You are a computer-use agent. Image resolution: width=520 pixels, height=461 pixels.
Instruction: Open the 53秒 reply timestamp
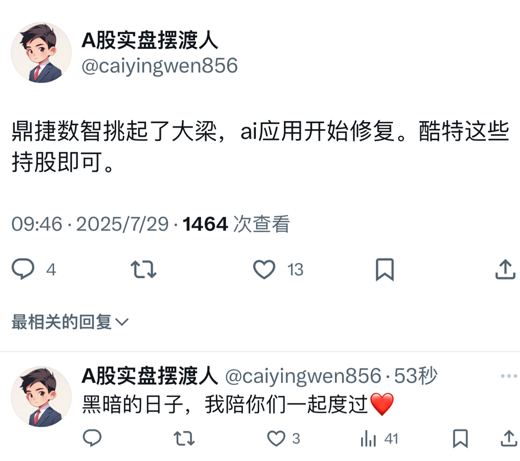(416, 376)
